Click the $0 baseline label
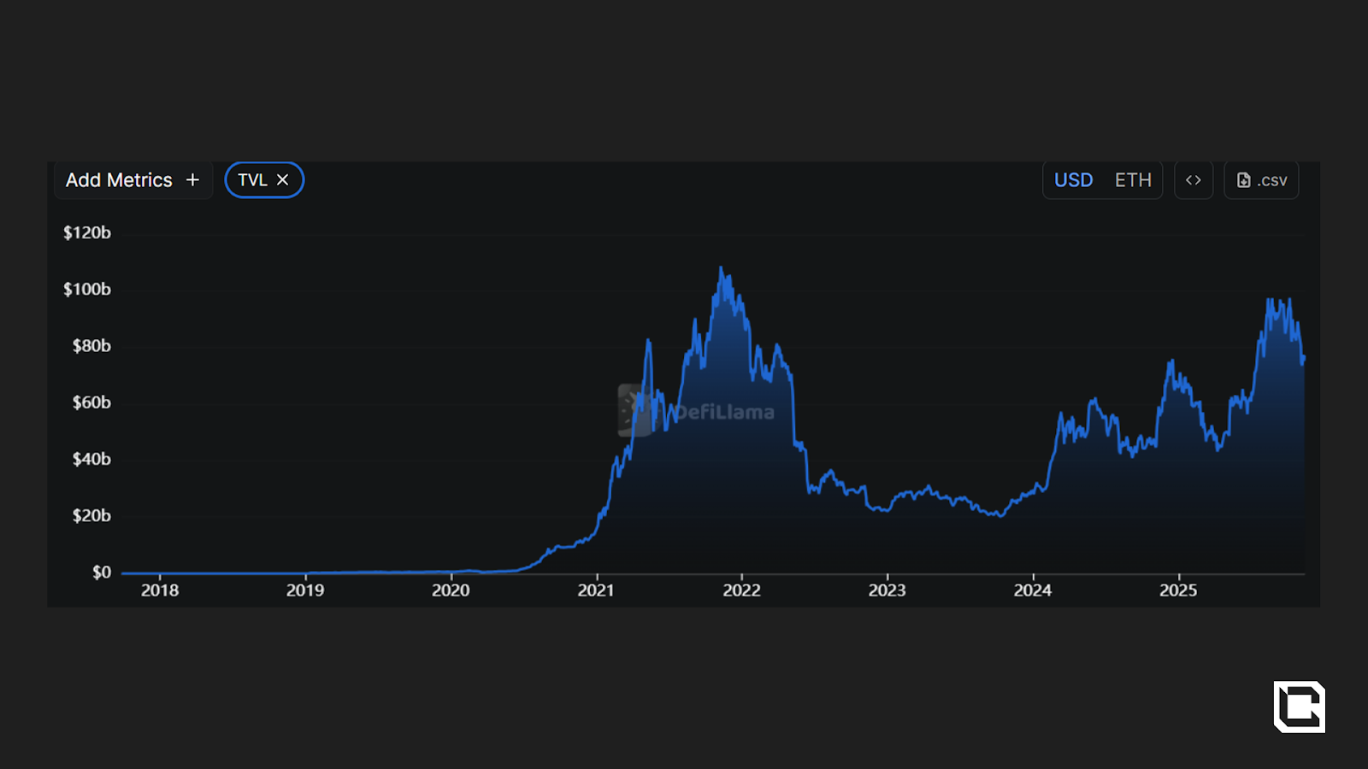Viewport: 1368px width, 769px height. 102,572
